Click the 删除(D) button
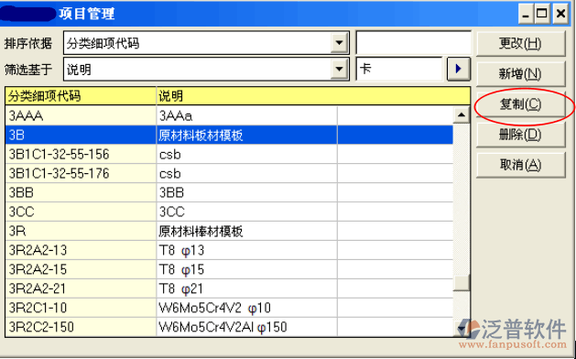The image size is (576, 359). [520, 135]
